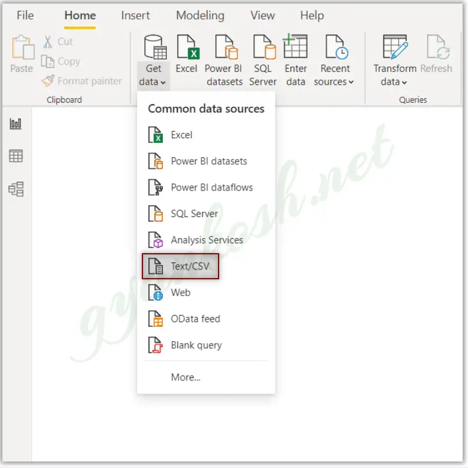Choose Excel from Common data sources
This screenshot has width=468, height=468.
pyautogui.click(x=206, y=135)
